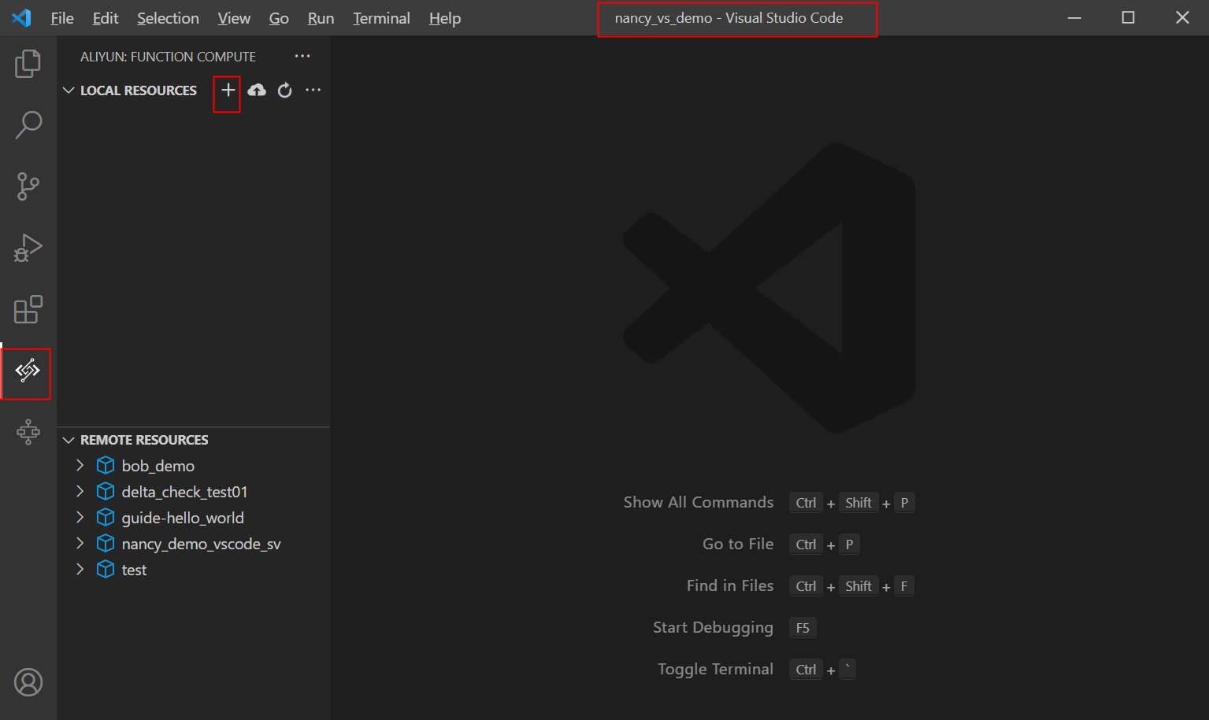Image resolution: width=1209 pixels, height=720 pixels.
Task: Refresh local resources
Action: pyautogui.click(x=285, y=90)
